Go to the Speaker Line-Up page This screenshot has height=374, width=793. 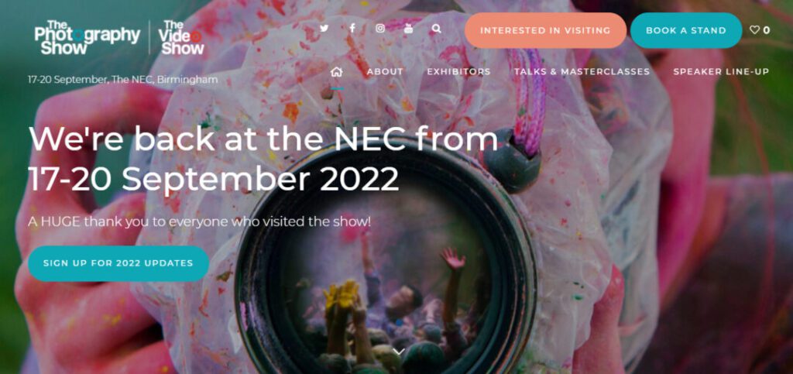[x=721, y=72]
